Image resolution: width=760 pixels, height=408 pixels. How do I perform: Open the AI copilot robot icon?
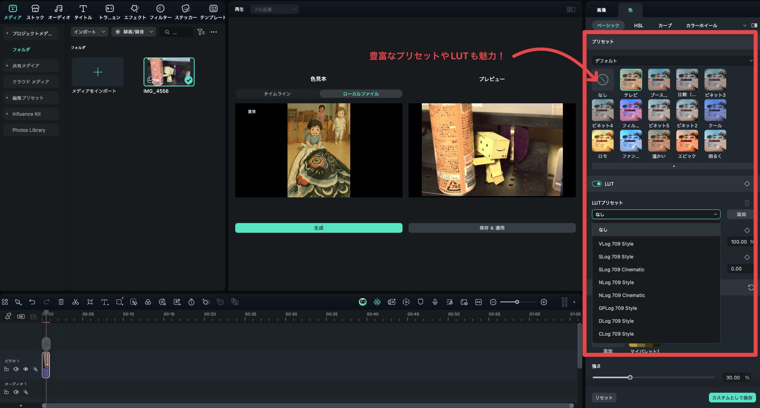tap(363, 302)
